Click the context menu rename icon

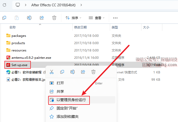click(73, 72)
